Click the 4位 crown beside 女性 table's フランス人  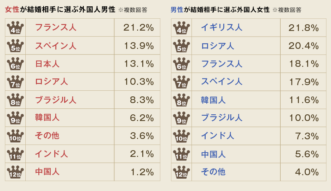point(15,27)
